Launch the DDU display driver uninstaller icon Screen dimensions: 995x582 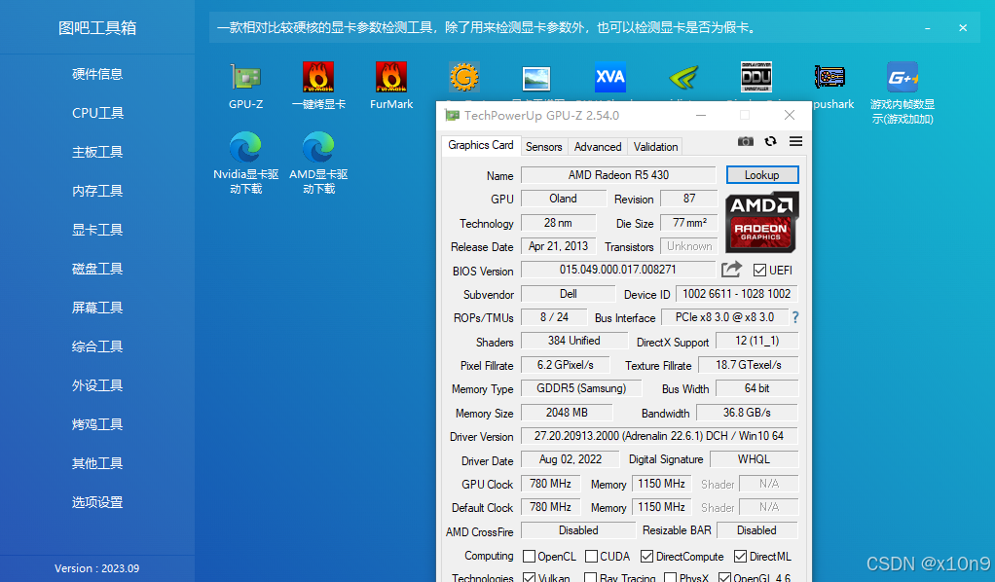coord(756,78)
